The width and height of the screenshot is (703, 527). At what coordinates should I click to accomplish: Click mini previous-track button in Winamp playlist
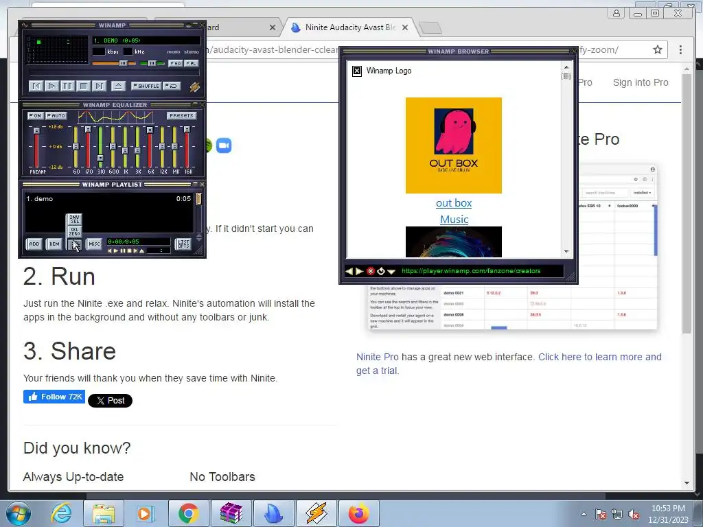[x=110, y=251]
